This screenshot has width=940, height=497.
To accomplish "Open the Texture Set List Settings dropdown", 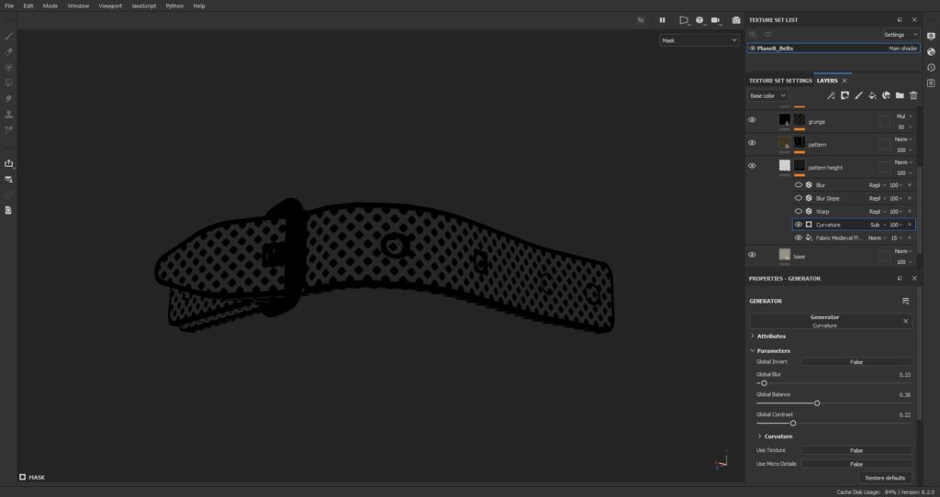I will click(901, 35).
